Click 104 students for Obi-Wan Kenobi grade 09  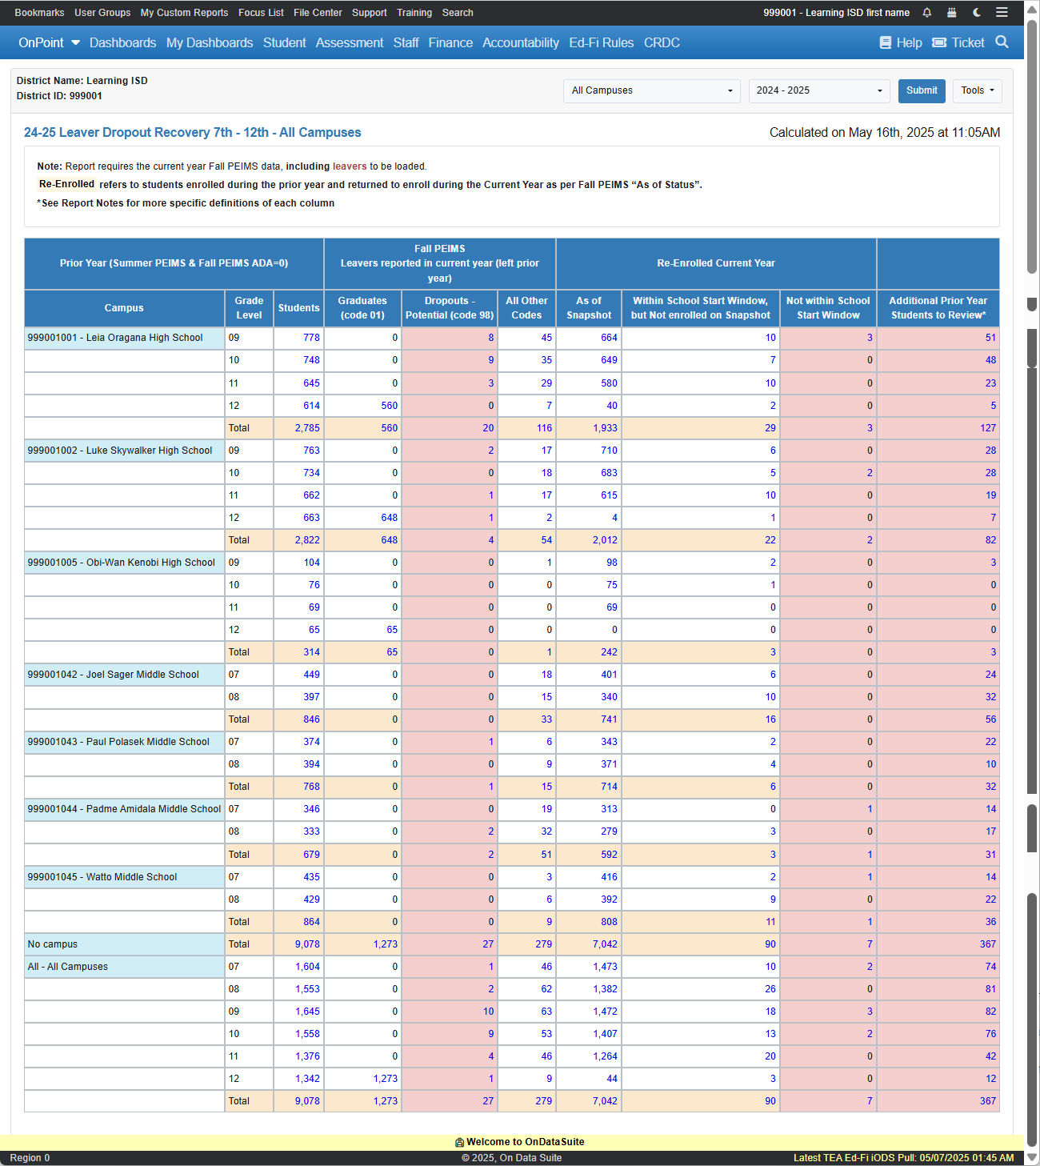311,563
